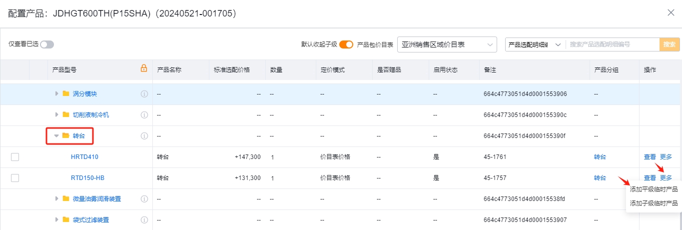The image size is (682, 230).
Task: Click the 产品名称 column header
Action: (x=169, y=70)
